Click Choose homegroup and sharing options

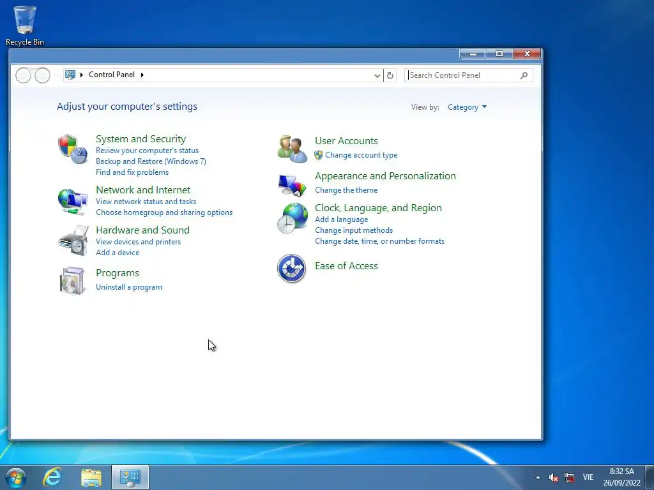pyautogui.click(x=164, y=212)
